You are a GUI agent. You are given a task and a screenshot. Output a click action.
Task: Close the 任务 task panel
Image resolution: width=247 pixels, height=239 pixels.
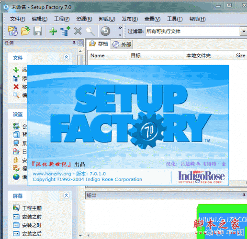click(80, 43)
